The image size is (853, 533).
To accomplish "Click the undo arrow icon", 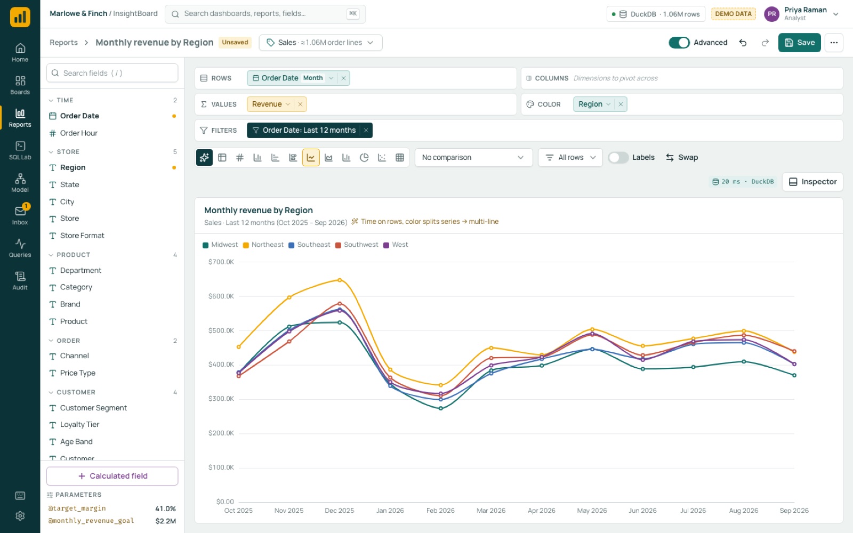I will 743,43.
